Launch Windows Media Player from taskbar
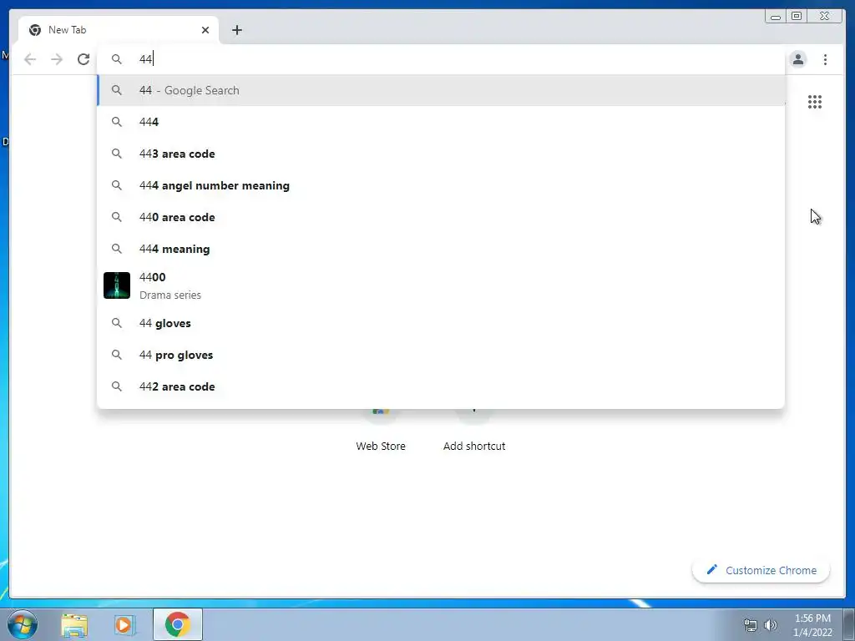The image size is (855, 641). pyautogui.click(x=124, y=624)
